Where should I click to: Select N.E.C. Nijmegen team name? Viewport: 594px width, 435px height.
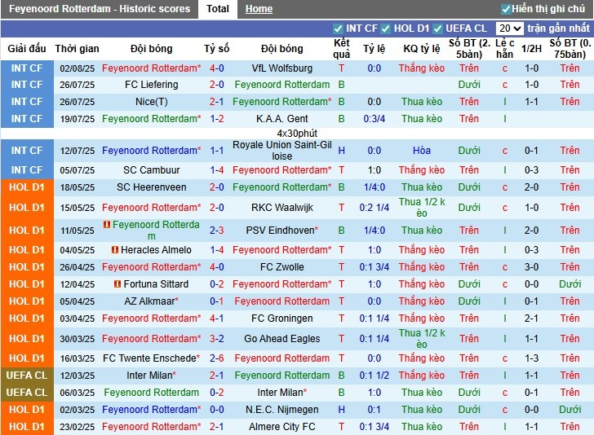tap(281, 410)
